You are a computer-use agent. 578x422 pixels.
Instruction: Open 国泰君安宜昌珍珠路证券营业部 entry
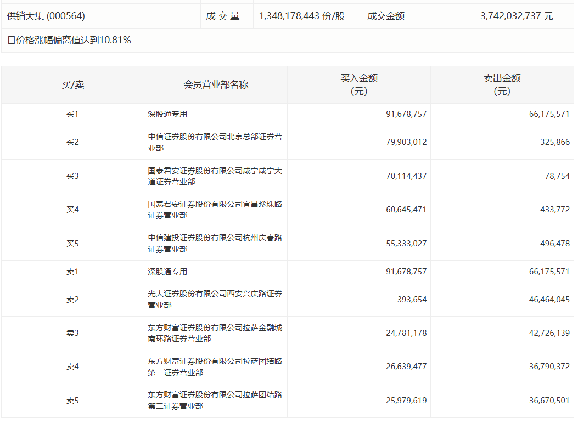coord(215,210)
